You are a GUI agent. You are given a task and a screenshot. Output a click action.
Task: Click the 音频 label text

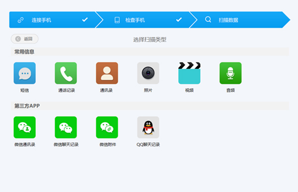point(230,90)
